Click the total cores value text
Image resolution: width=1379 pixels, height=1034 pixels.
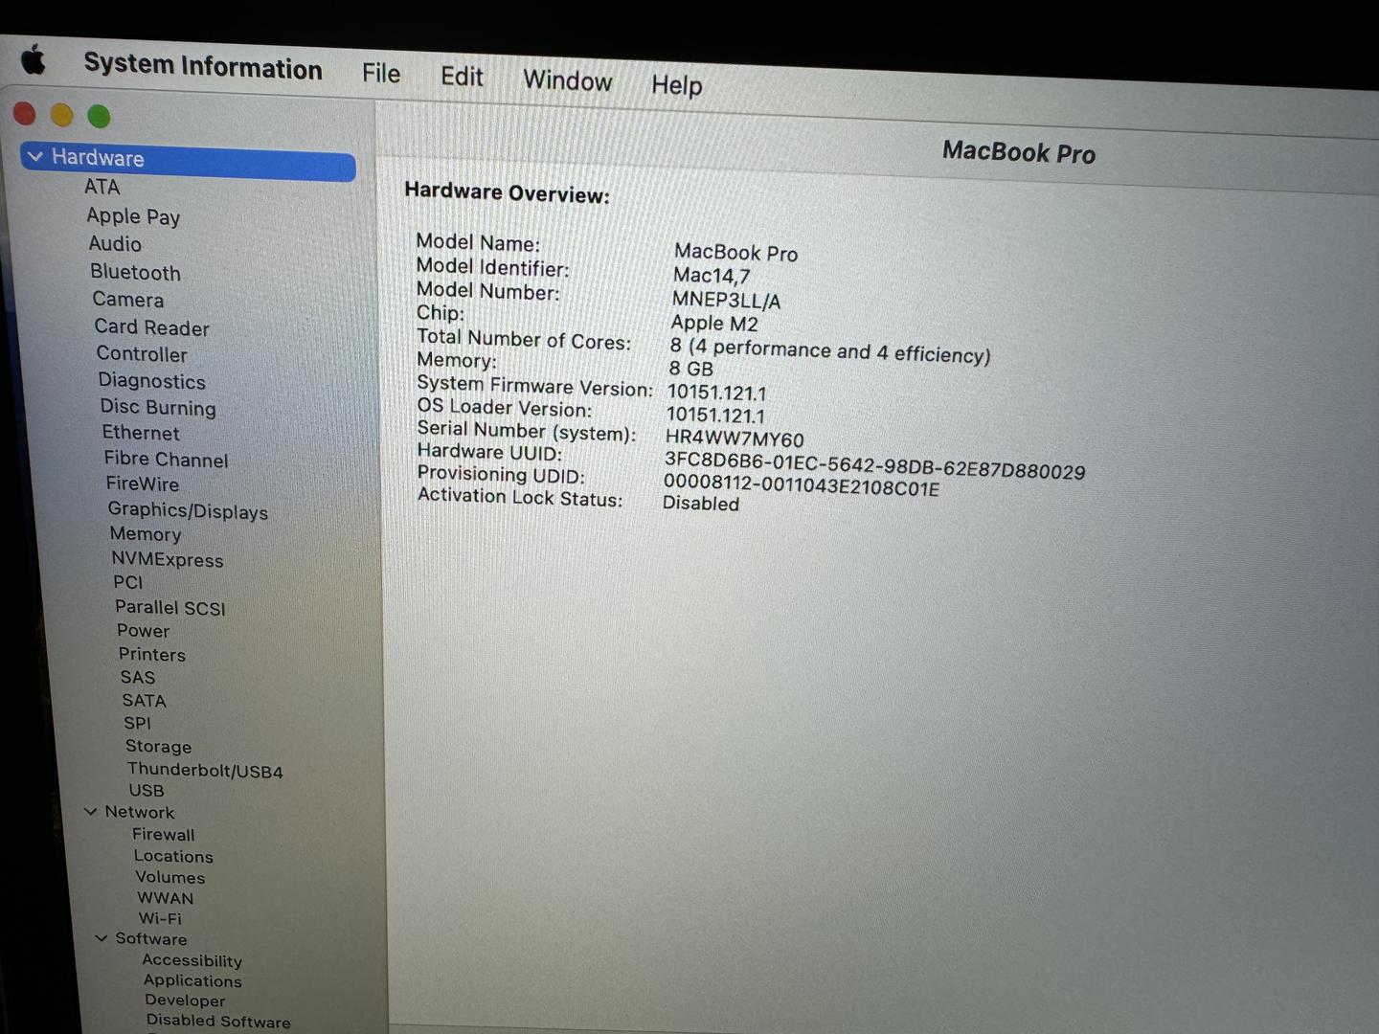(829, 350)
